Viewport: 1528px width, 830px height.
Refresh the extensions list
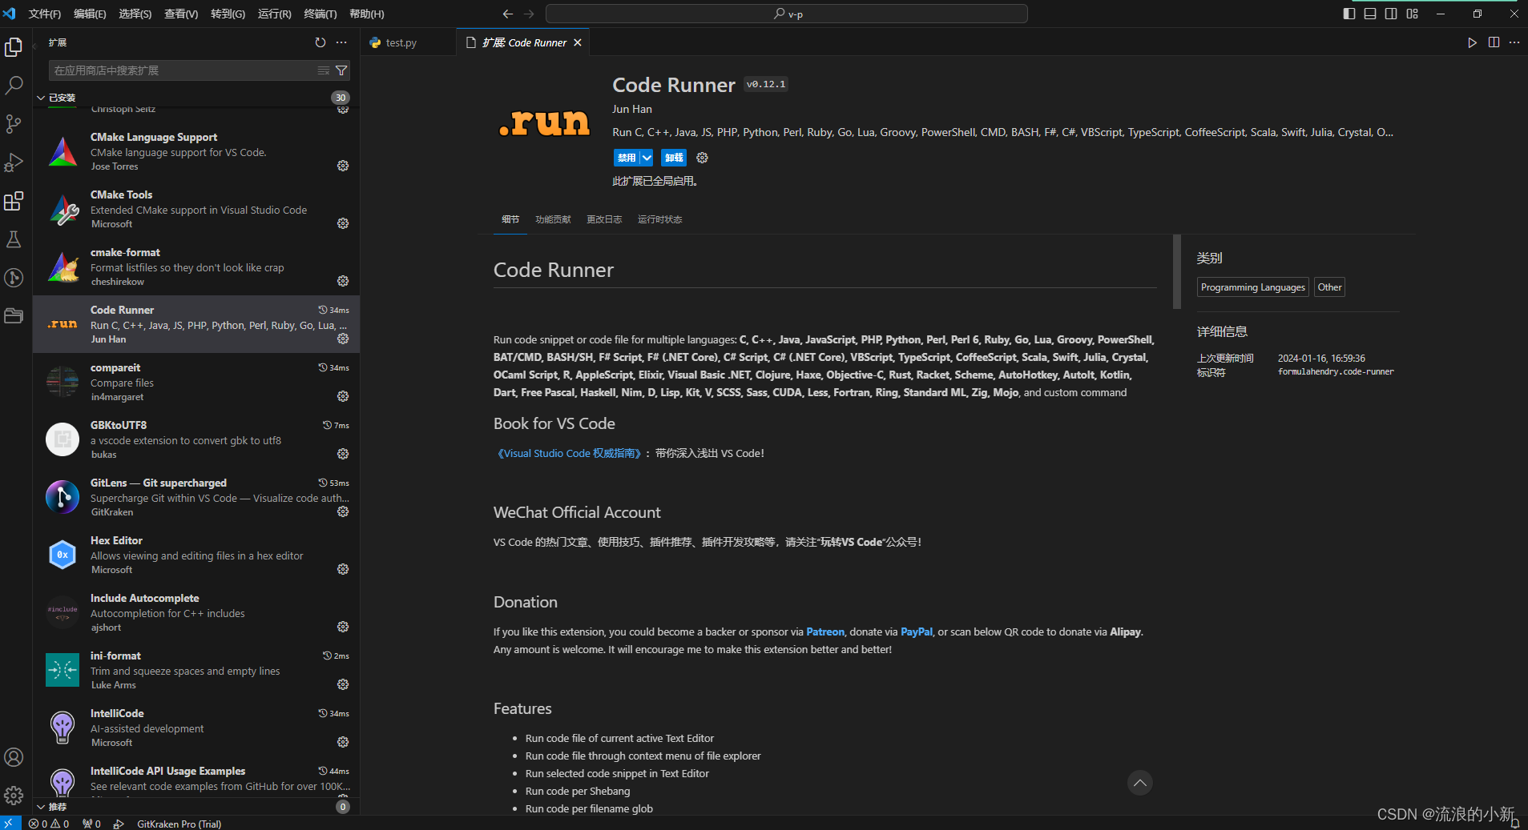pos(321,42)
